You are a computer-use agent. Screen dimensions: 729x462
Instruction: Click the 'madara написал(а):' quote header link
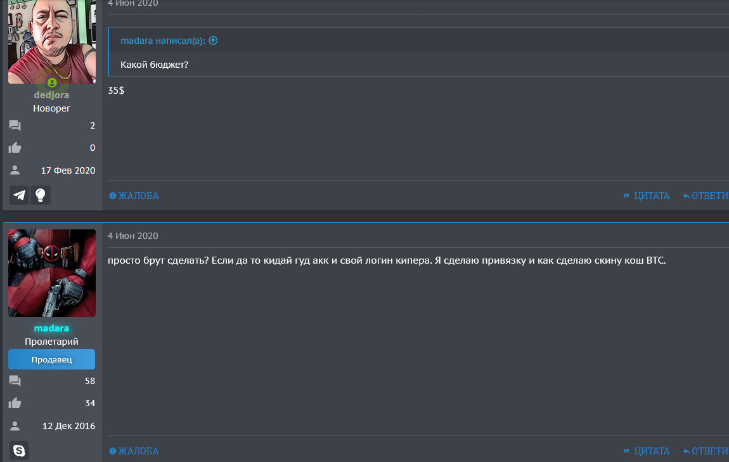(x=162, y=41)
